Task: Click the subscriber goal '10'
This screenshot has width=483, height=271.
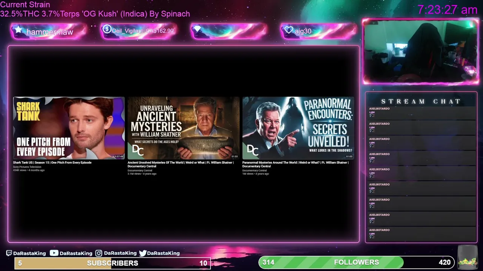Action: point(203,263)
